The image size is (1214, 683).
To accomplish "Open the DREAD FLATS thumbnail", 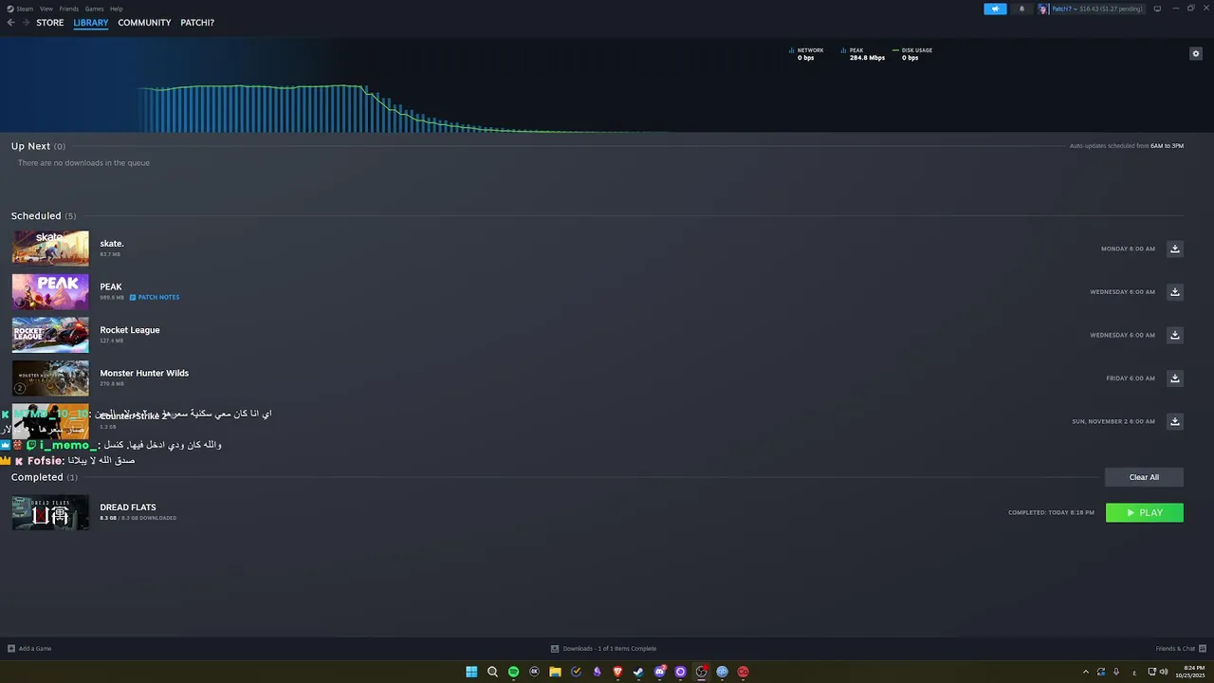I will (x=50, y=512).
